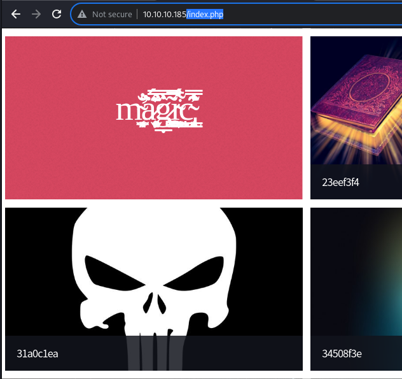Click the 31a0c1ea caption

38,354
